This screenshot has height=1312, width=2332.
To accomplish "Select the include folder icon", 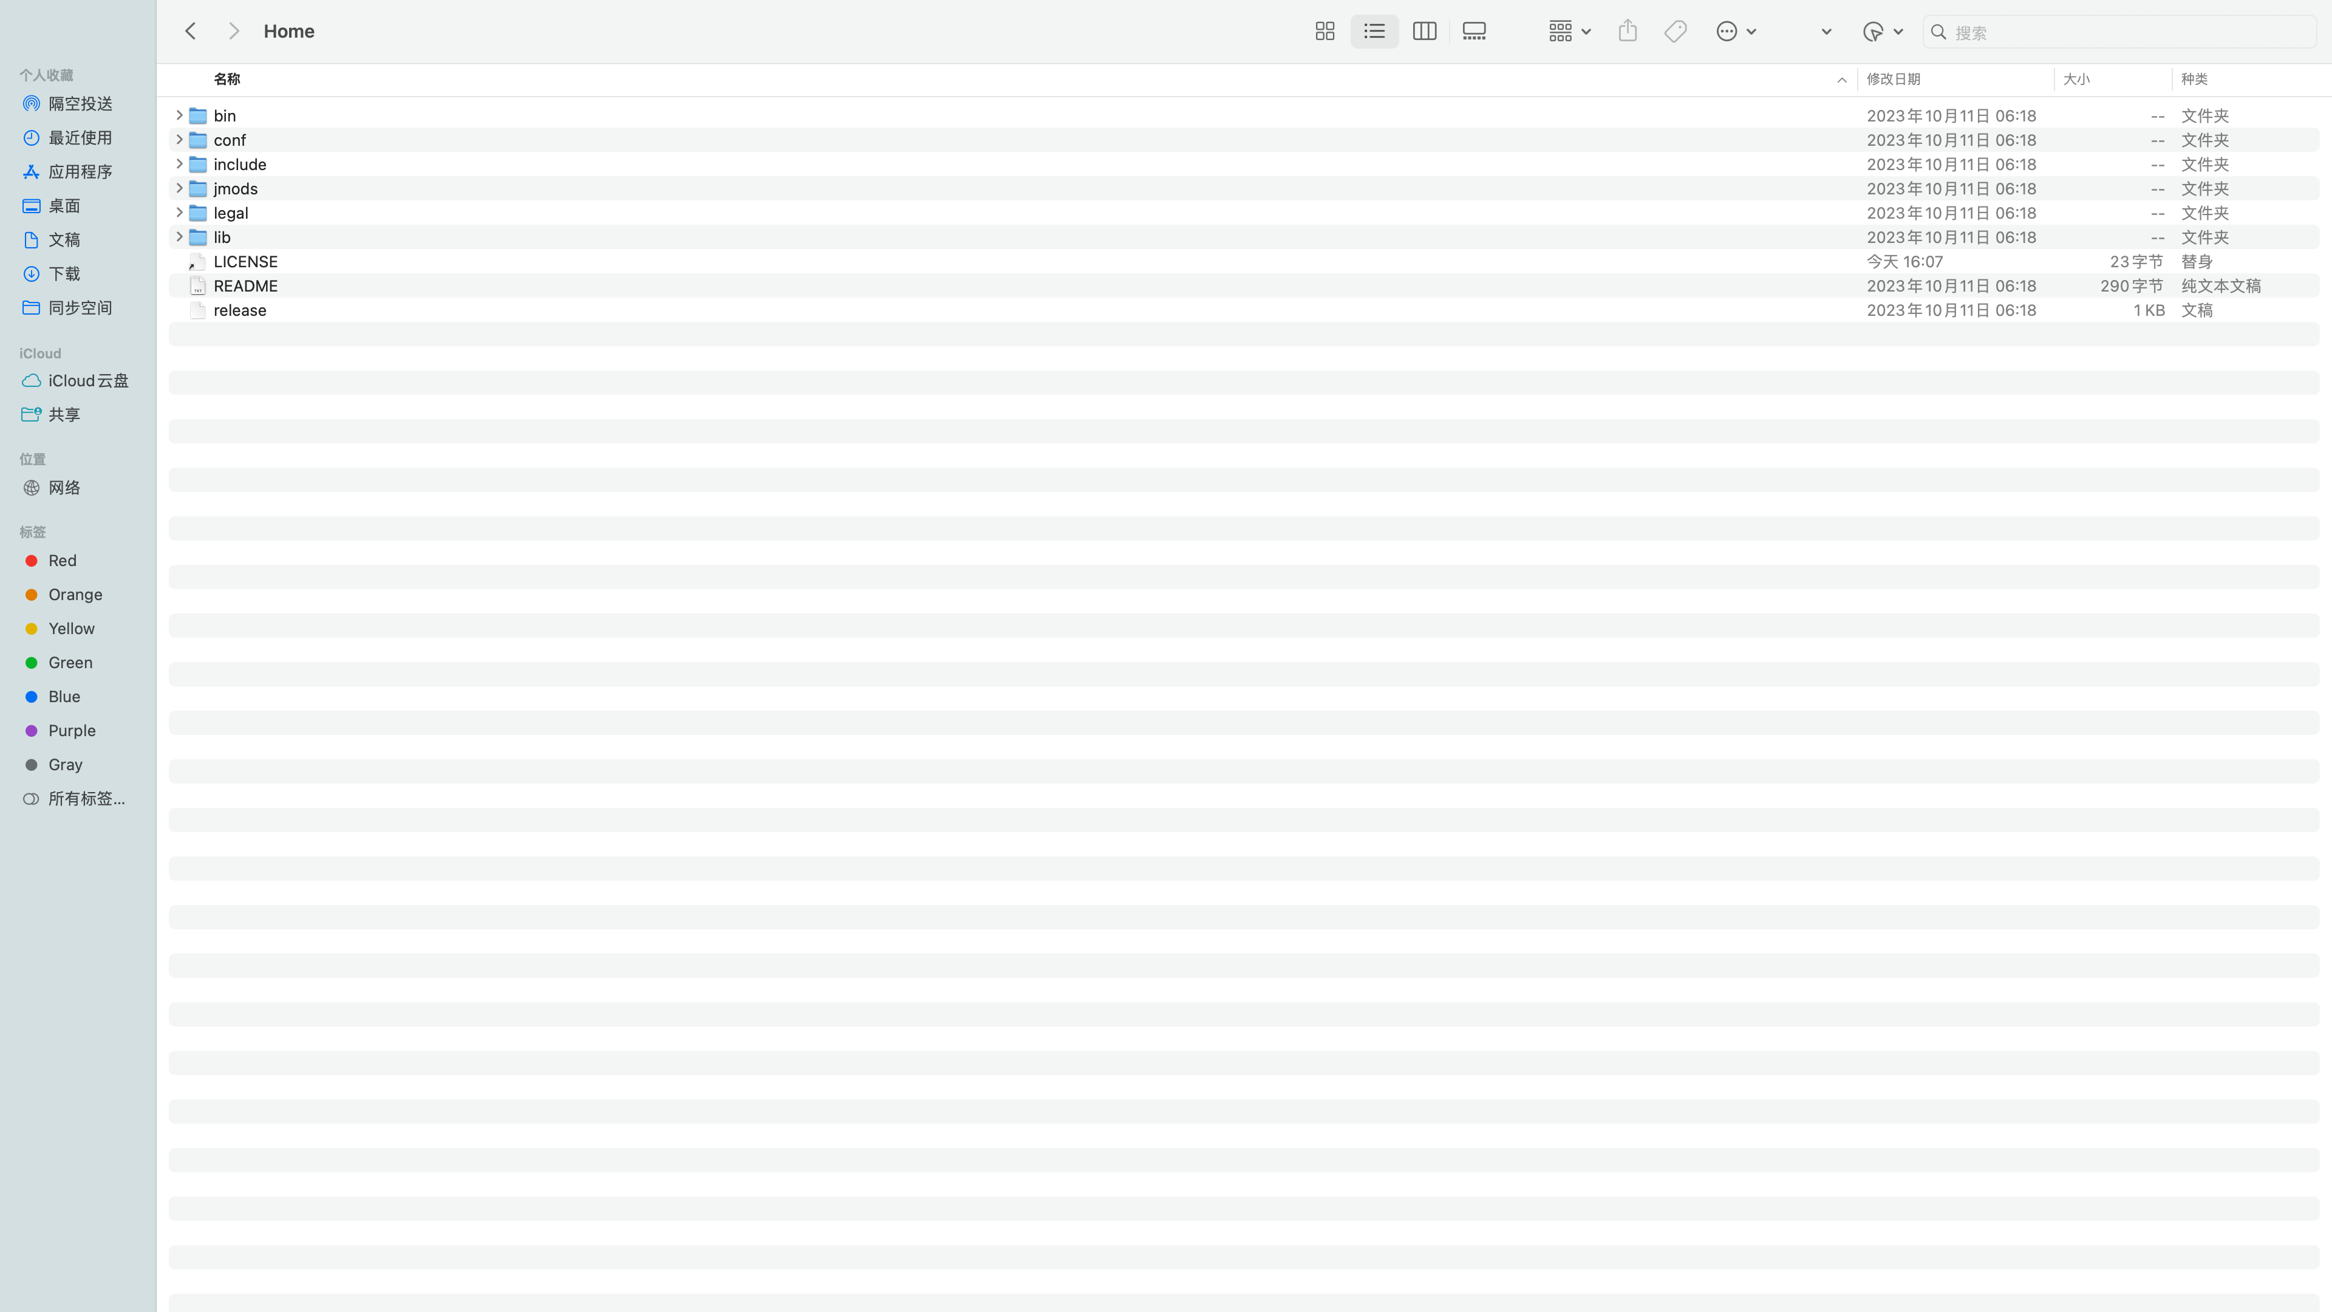I will (x=198, y=165).
